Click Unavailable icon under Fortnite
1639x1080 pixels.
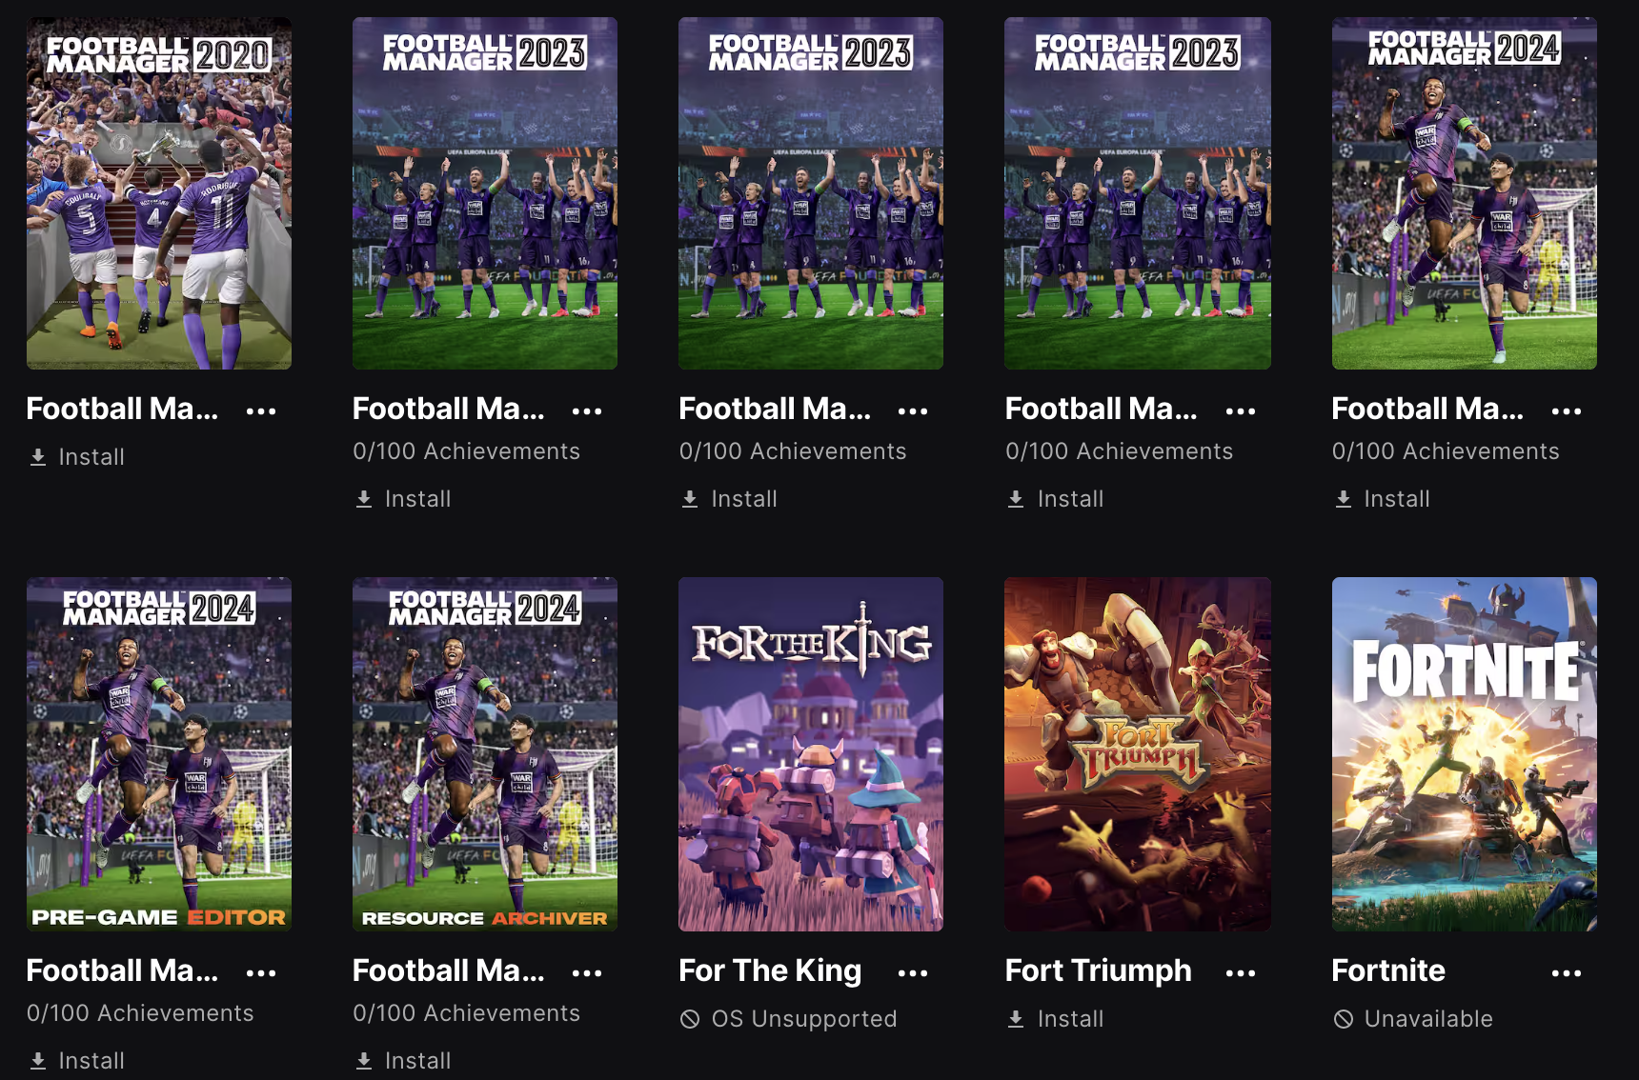[1344, 1019]
